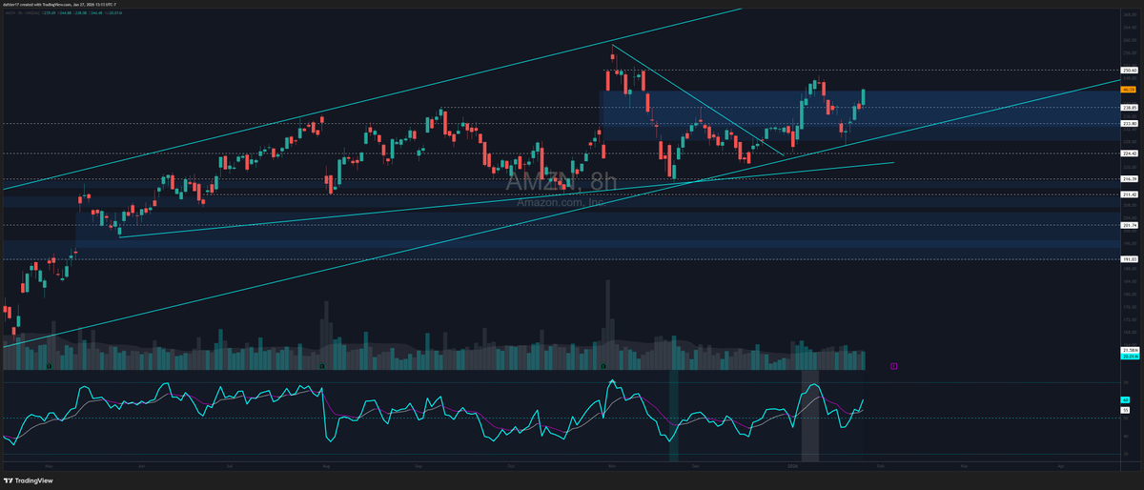Click the 2026 label on time axis

click(791, 464)
